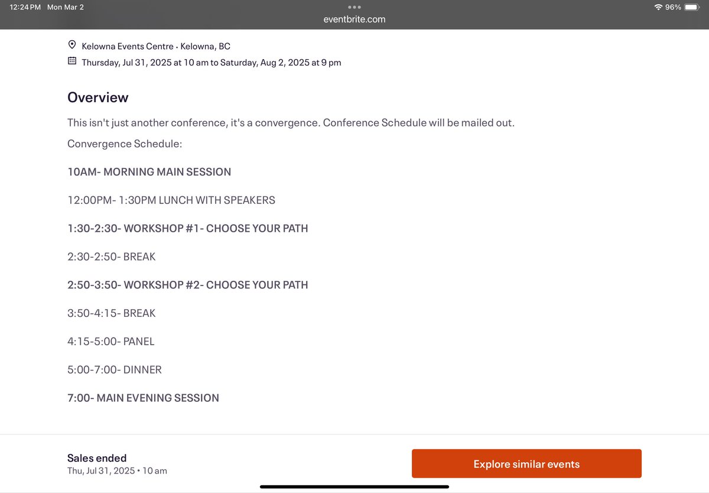
Task: Tap the three-dot multitasking icon at top
Action: pos(354,7)
